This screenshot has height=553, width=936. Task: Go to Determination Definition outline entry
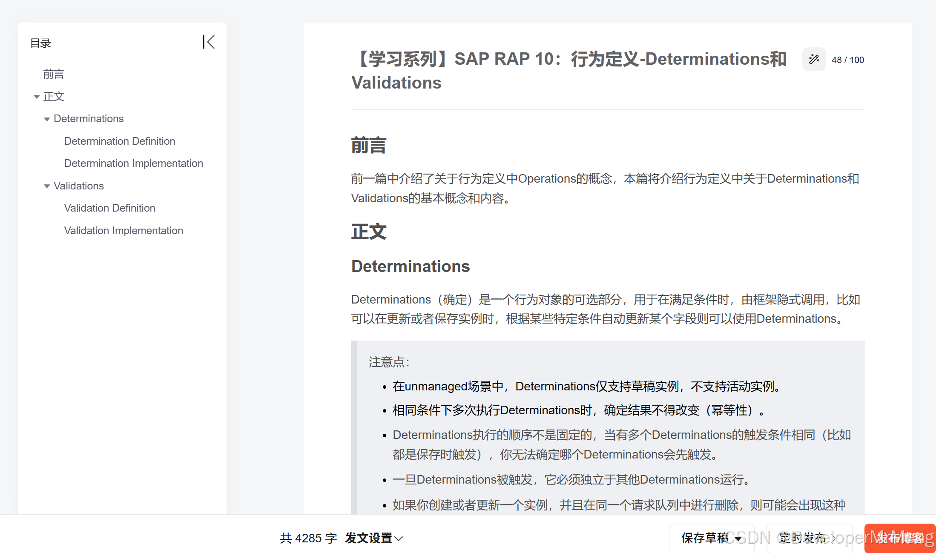click(119, 141)
